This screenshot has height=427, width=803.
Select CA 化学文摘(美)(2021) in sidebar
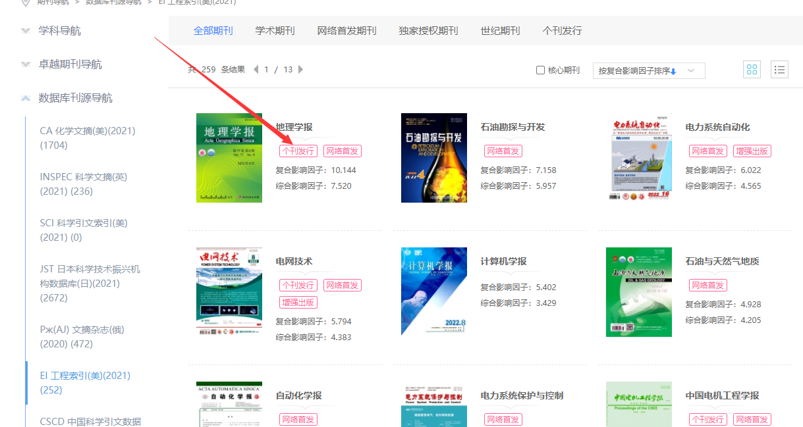pyautogui.click(x=87, y=138)
